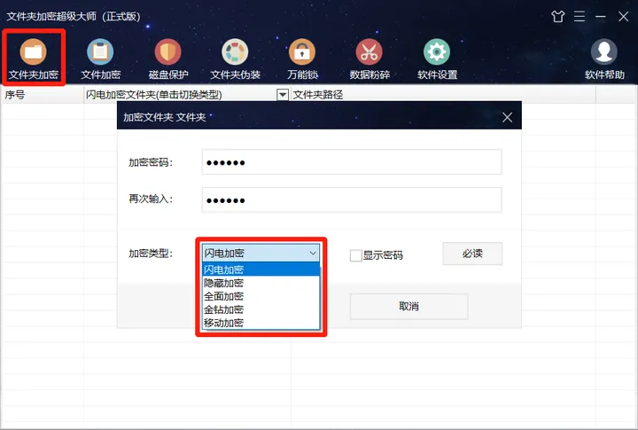The image size is (638, 430).
Task: Click the skin (shirt) icon in title bar
Action: tap(558, 17)
